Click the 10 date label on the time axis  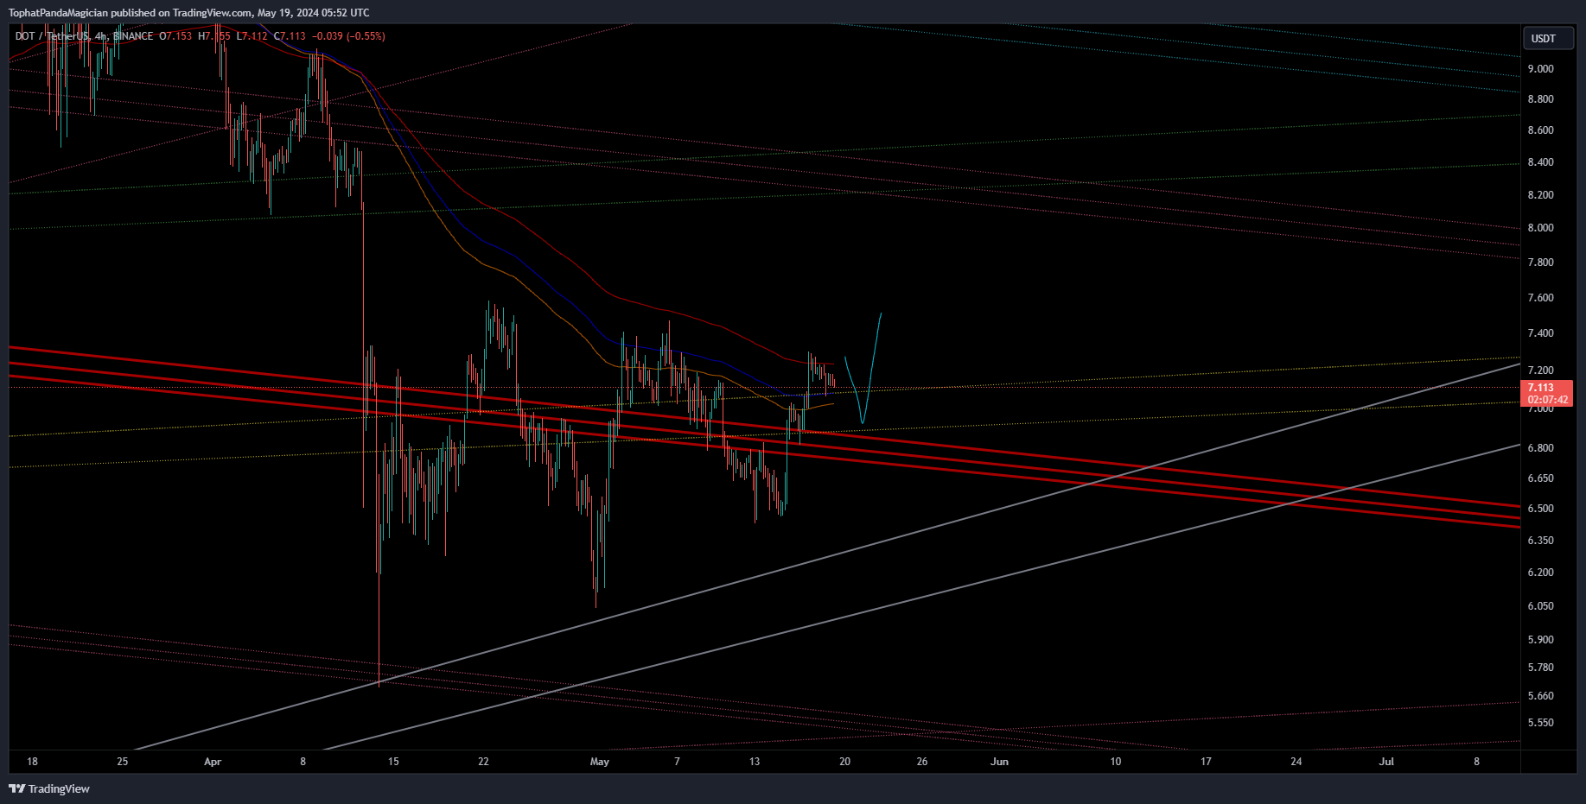(1116, 762)
